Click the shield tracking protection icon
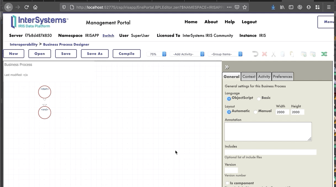 click(x=64, y=7)
